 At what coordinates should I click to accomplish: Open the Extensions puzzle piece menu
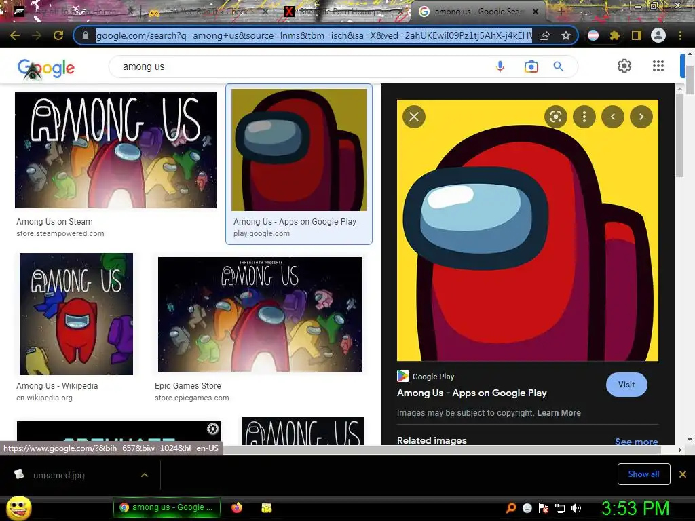[614, 35]
